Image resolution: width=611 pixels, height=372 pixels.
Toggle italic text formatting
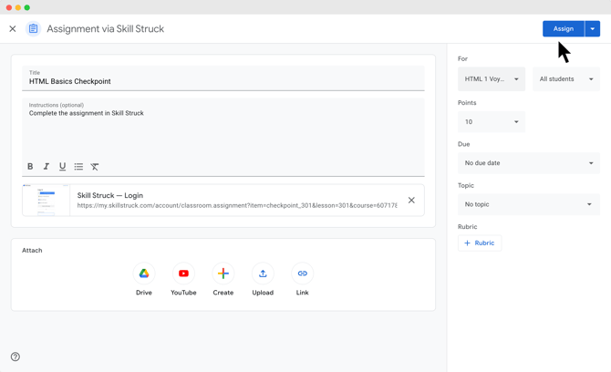click(47, 167)
